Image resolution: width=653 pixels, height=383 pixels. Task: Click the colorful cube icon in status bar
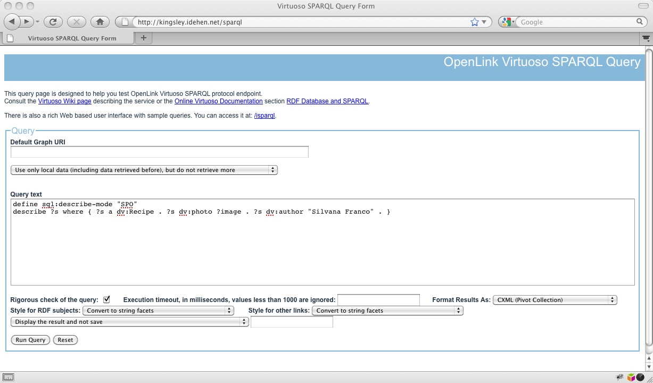(x=631, y=377)
